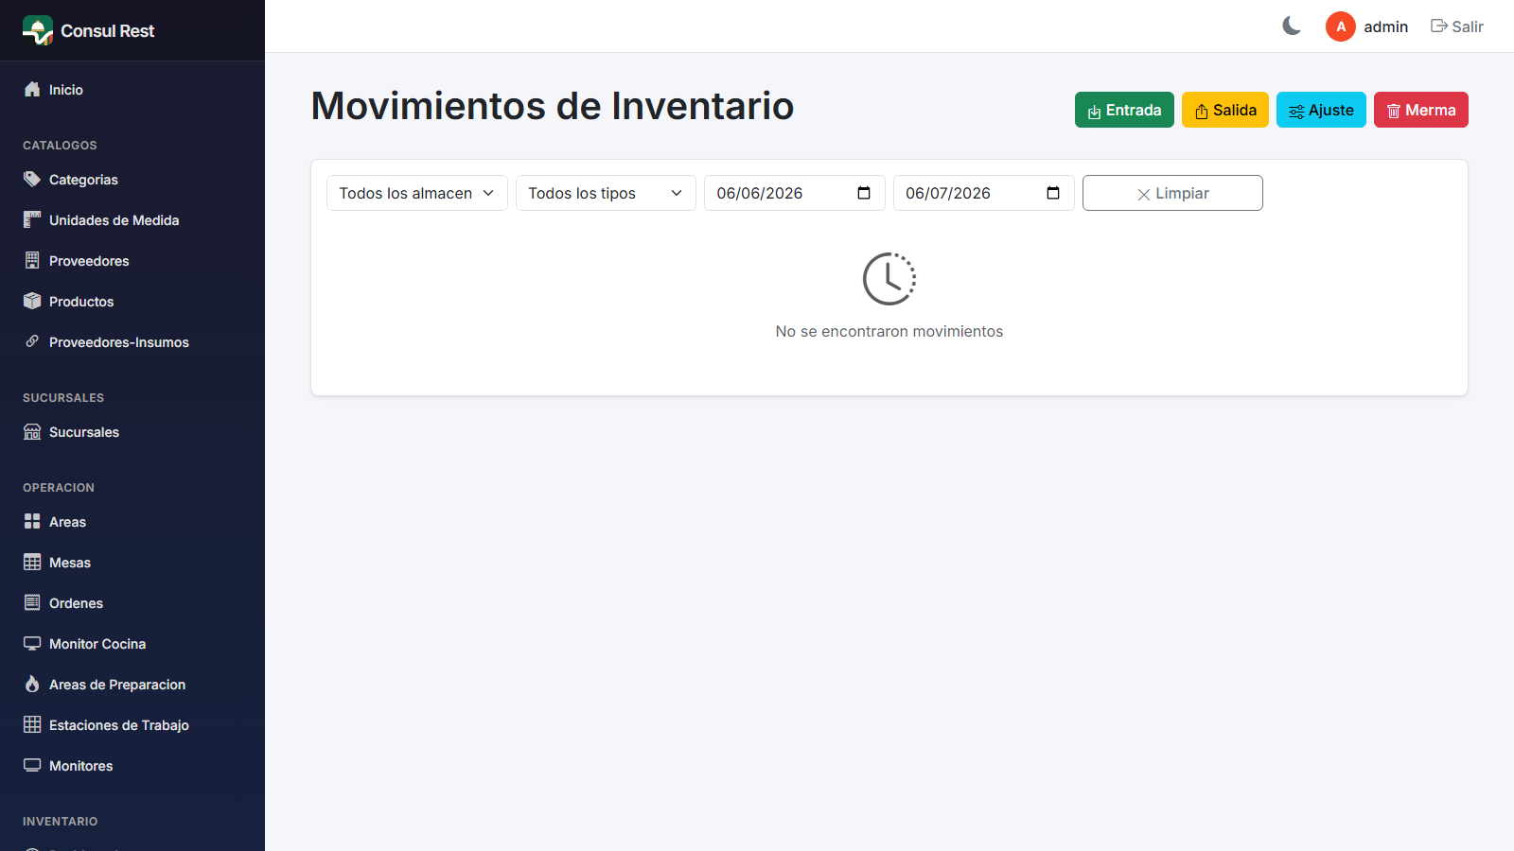Click the No se encontraron movimientos message
The image size is (1514, 851).
[889, 331]
